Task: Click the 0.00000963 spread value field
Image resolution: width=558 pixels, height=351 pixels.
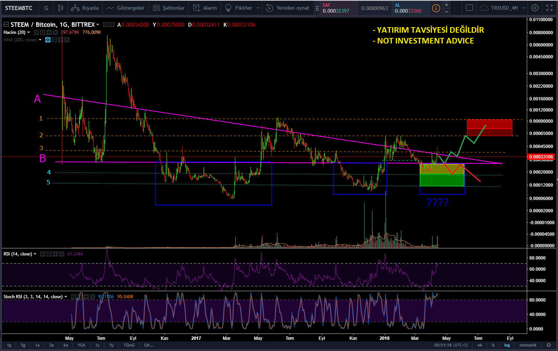Action: (x=374, y=8)
